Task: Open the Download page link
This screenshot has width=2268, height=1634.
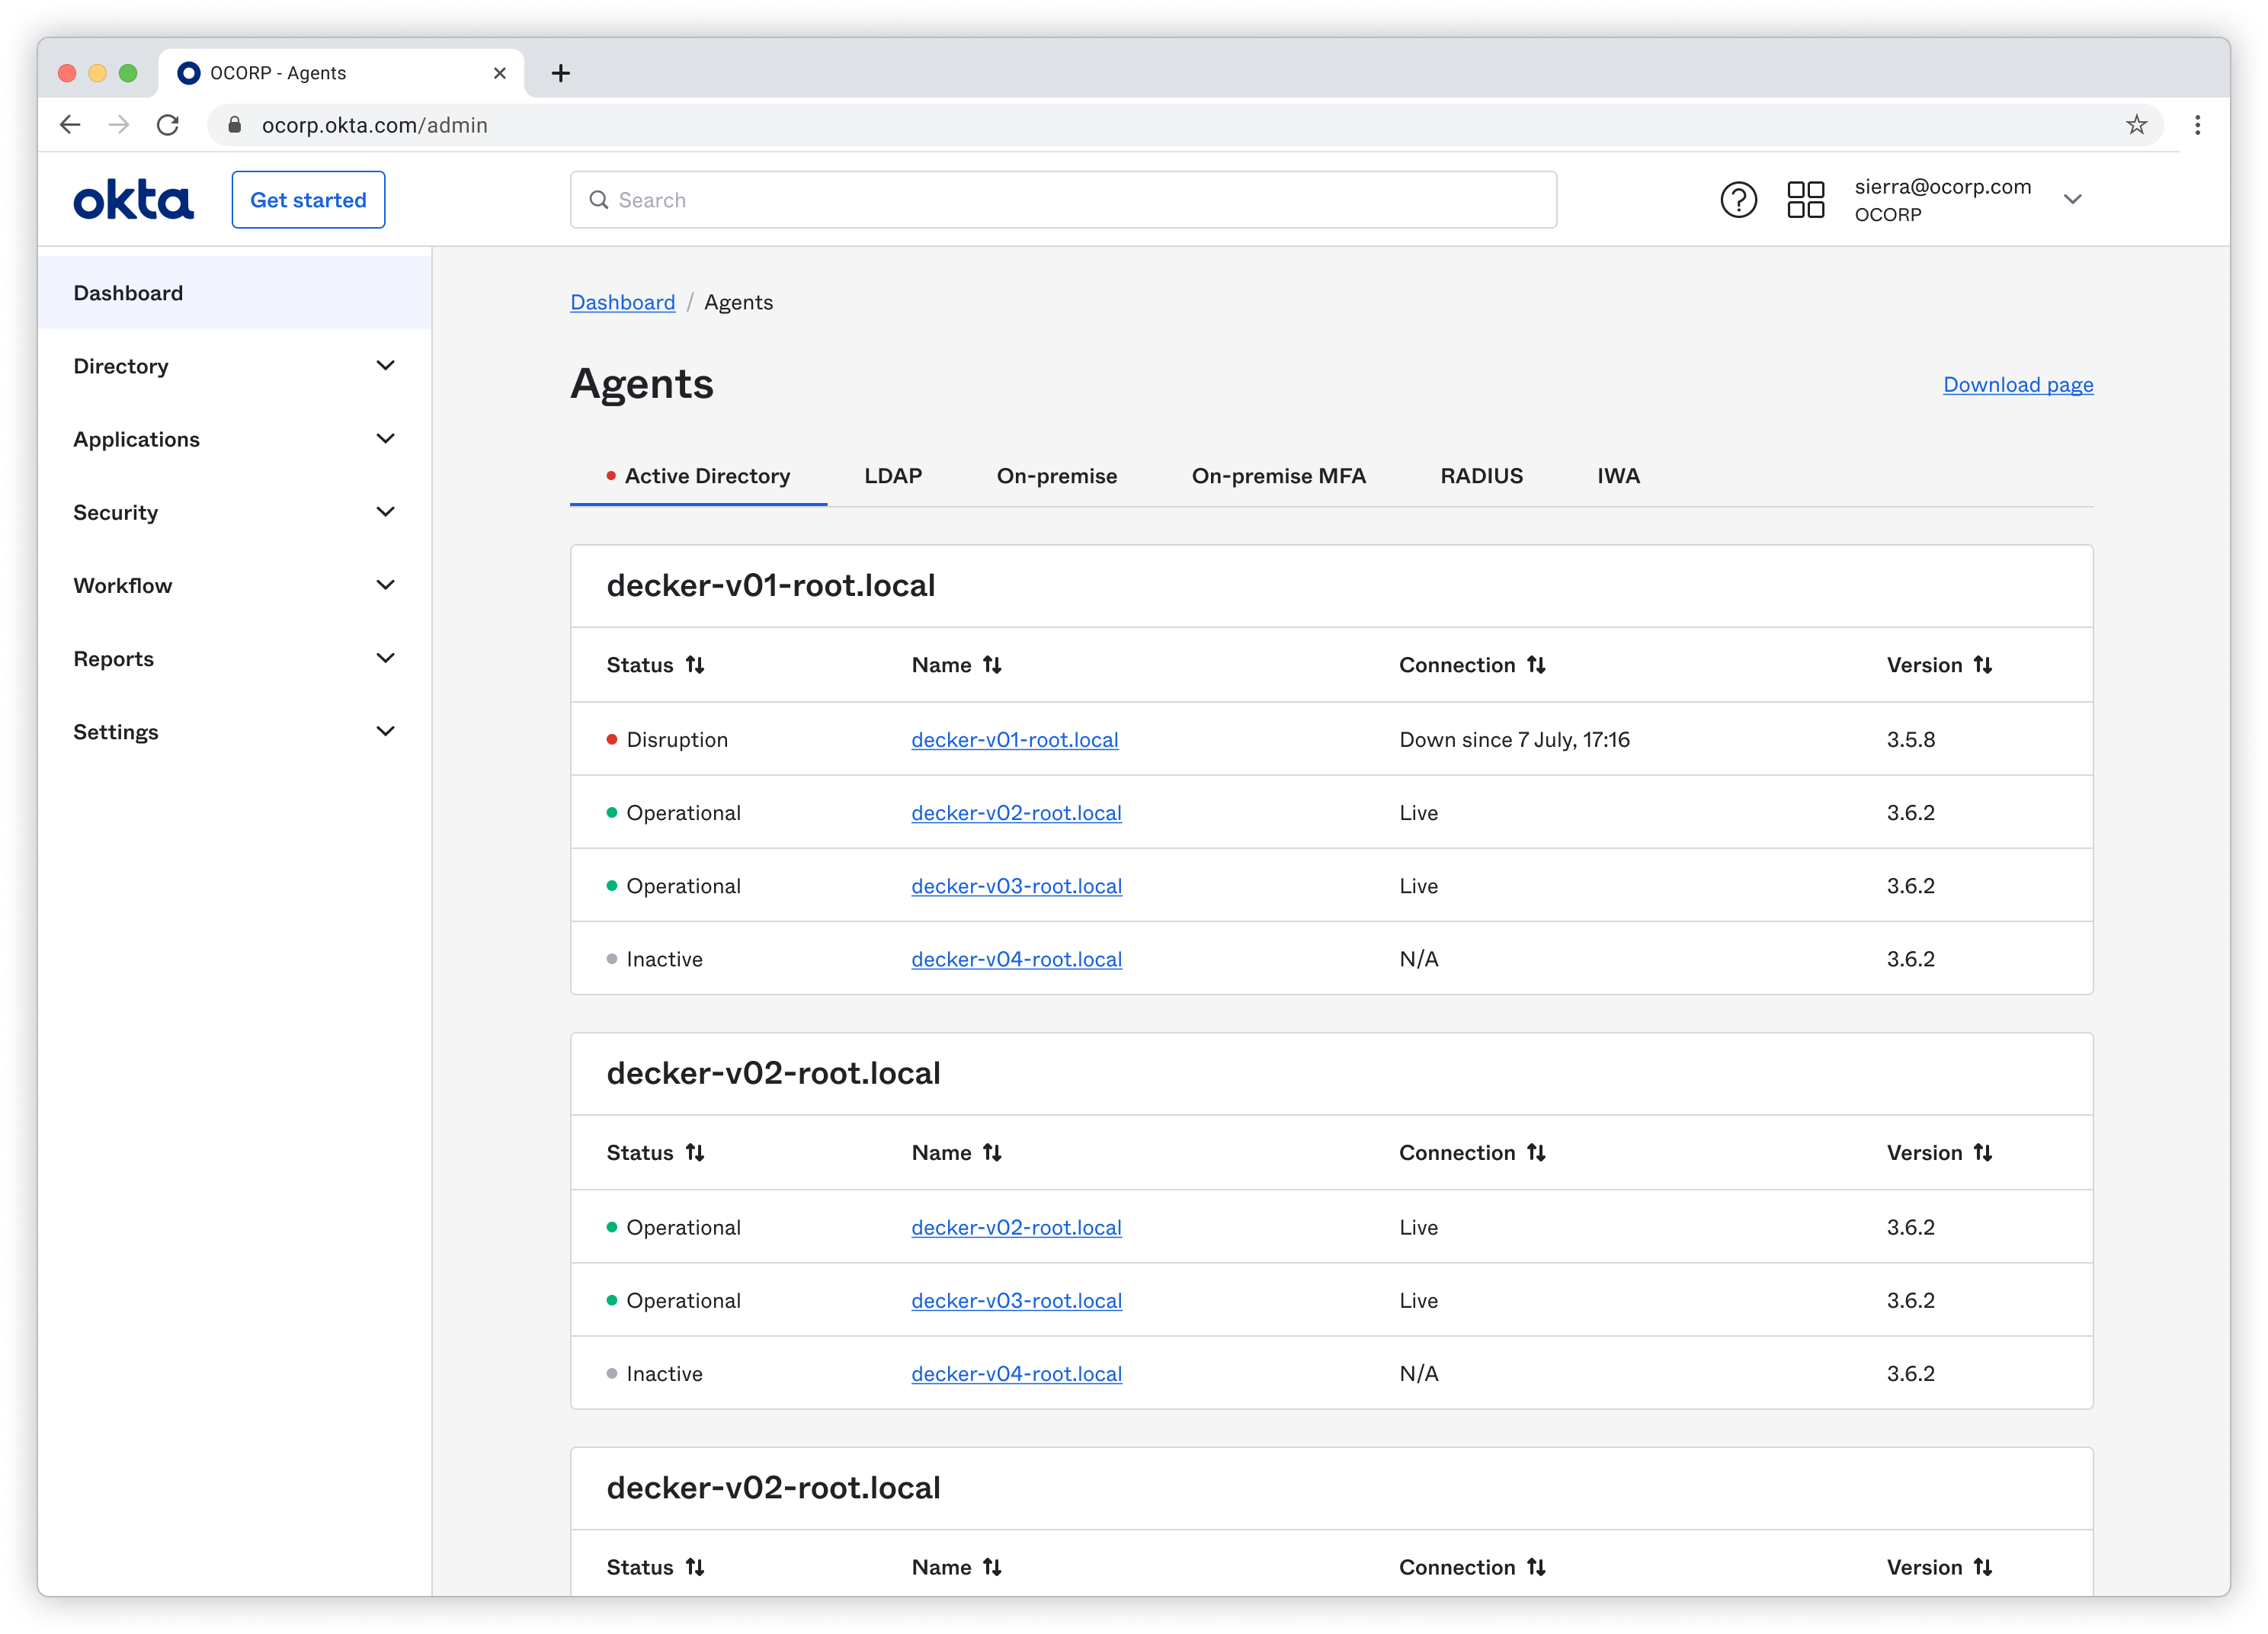Action: pos(2017,385)
